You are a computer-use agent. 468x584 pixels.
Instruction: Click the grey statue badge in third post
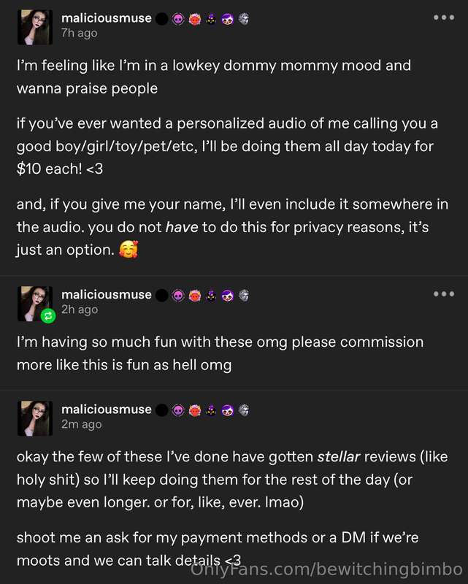[x=244, y=410]
